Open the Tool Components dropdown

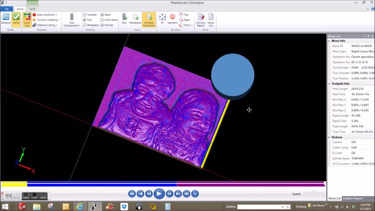72,20
